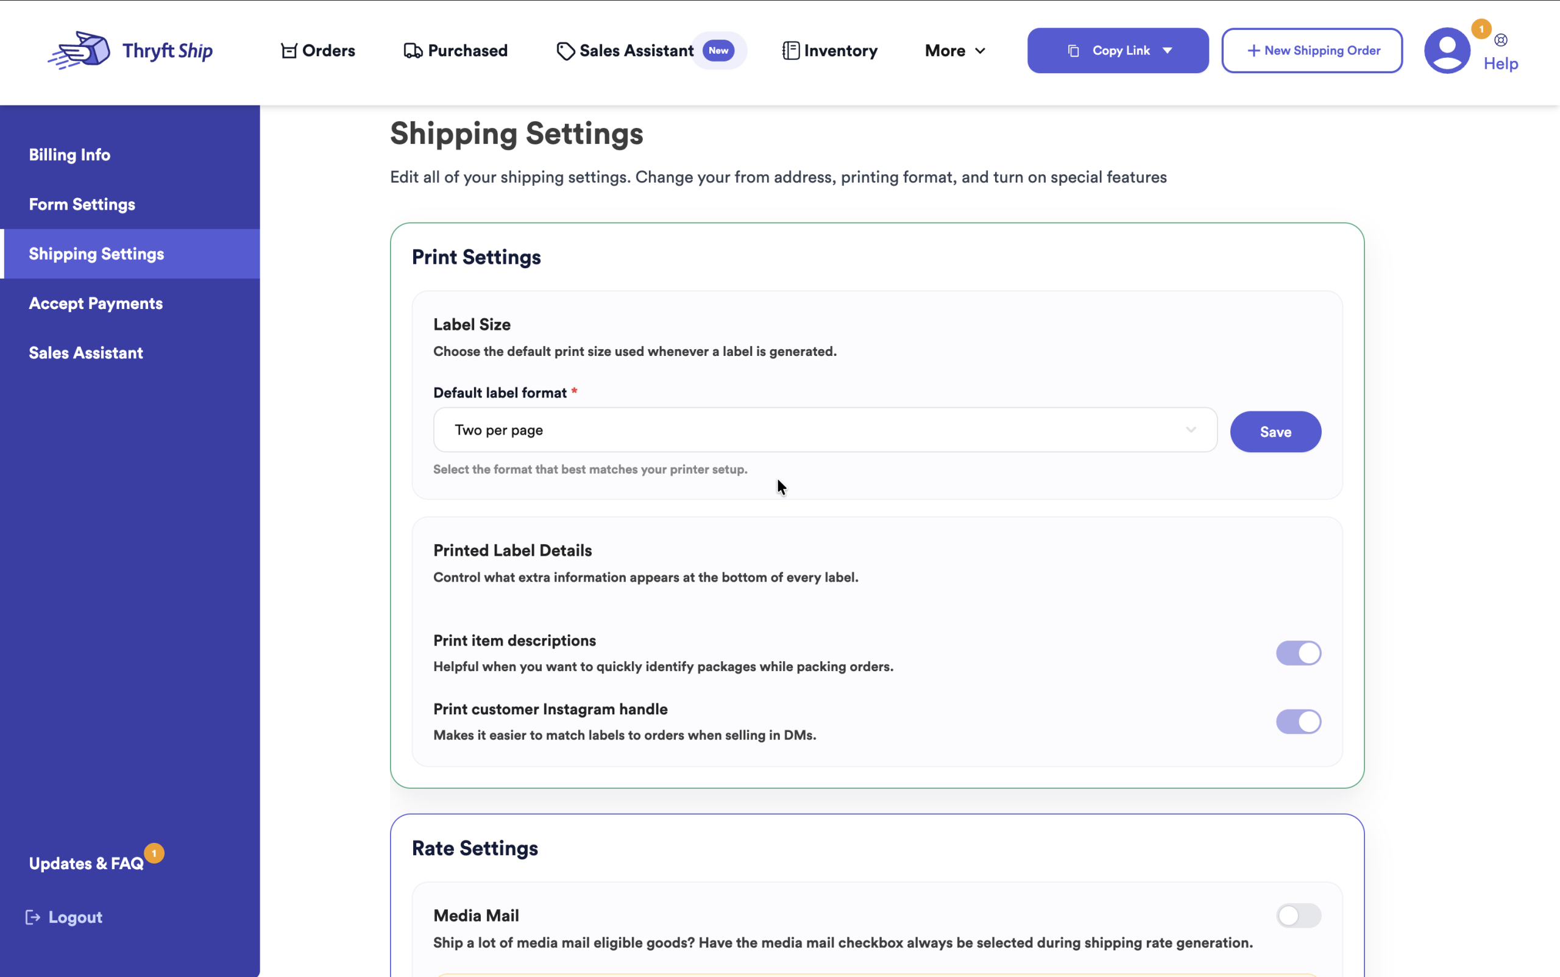The width and height of the screenshot is (1560, 977).
Task: Click the New badge beside Sales Assistant
Action: pos(718,51)
